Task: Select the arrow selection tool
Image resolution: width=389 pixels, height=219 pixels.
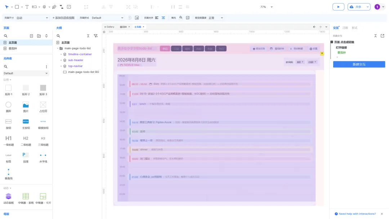Action: pyautogui.click(x=7, y=7)
